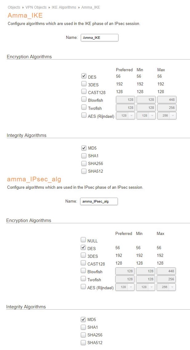Enable Blowfish in IPsec encryption algorithms
Viewport: 190px width, 350px height.
coord(83,270)
